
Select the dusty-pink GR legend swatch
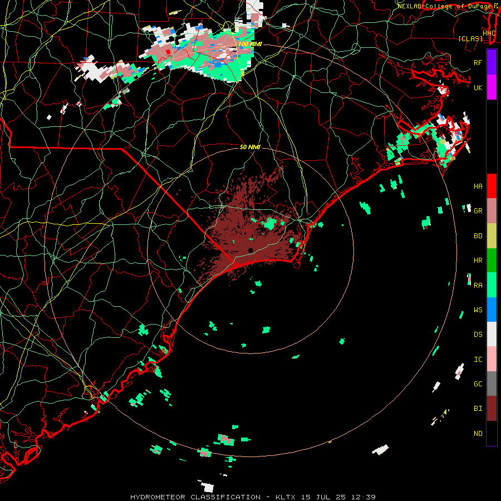point(492,211)
